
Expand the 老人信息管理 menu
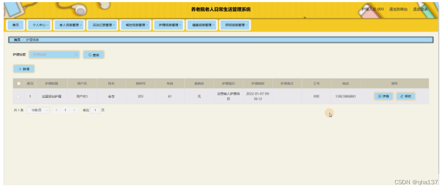click(69, 25)
